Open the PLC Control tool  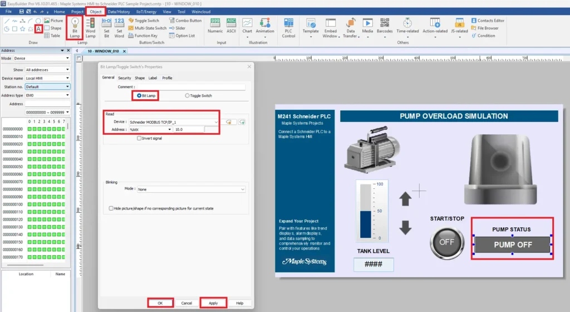[x=289, y=28]
